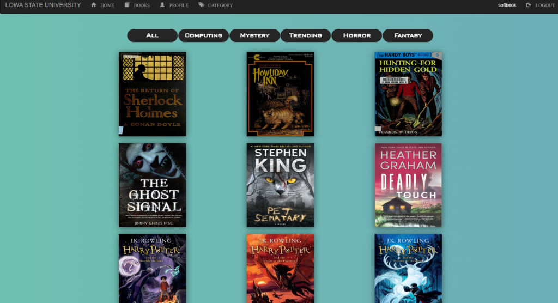Choose the Fantasy category button
Viewport: 558px width, 303px height.
click(x=408, y=35)
